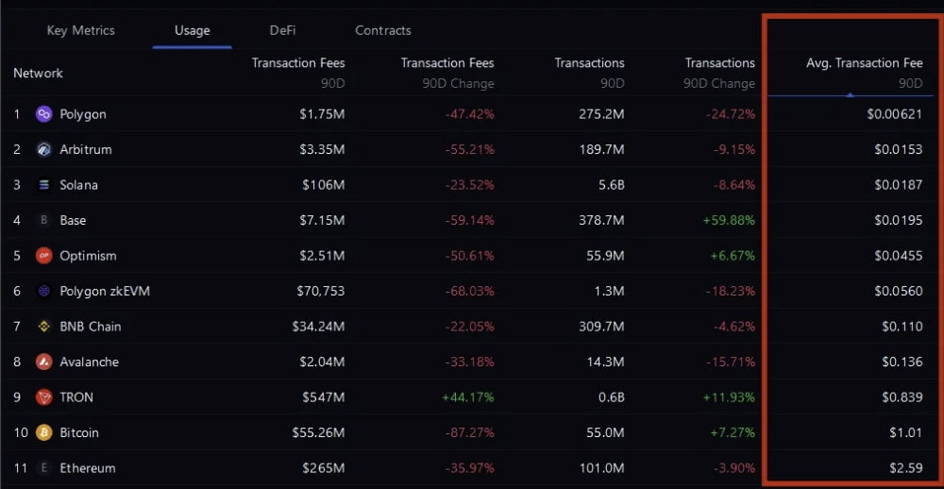The width and height of the screenshot is (944, 489).
Task: Click Bitcoin's fee change -87.27%
Action: [469, 432]
